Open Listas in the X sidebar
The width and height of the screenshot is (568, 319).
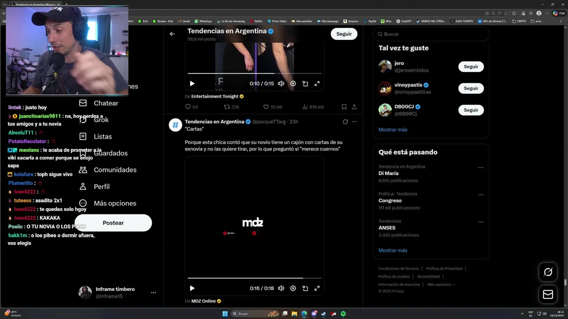[95, 136]
